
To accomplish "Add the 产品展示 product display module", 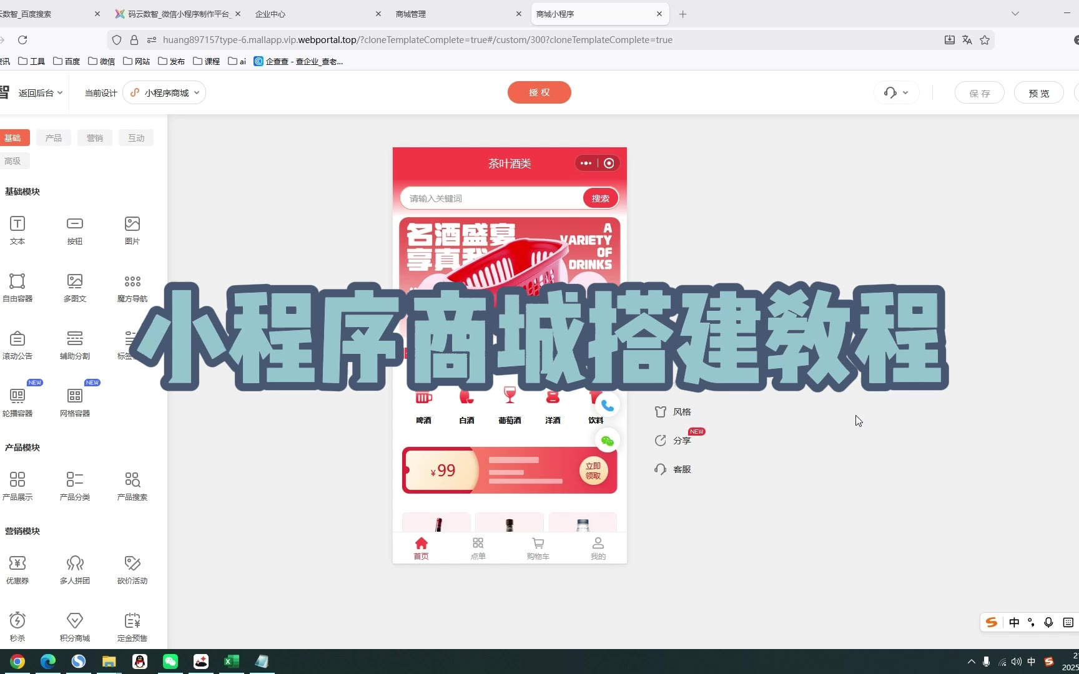I will tap(17, 486).
